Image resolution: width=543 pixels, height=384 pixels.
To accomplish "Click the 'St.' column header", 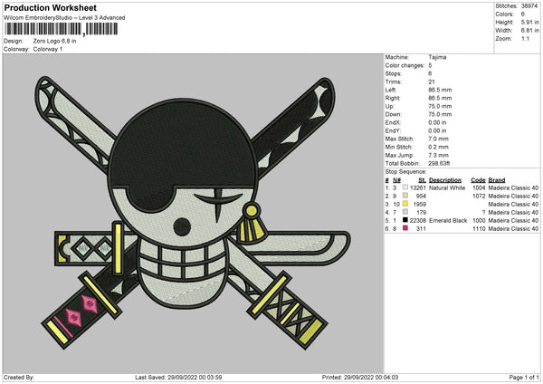I will click(422, 180).
